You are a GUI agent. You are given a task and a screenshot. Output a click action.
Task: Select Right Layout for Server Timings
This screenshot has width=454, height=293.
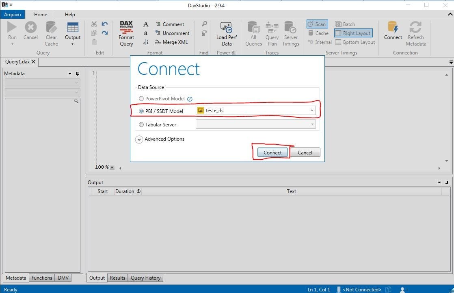click(x=353, y=33)
